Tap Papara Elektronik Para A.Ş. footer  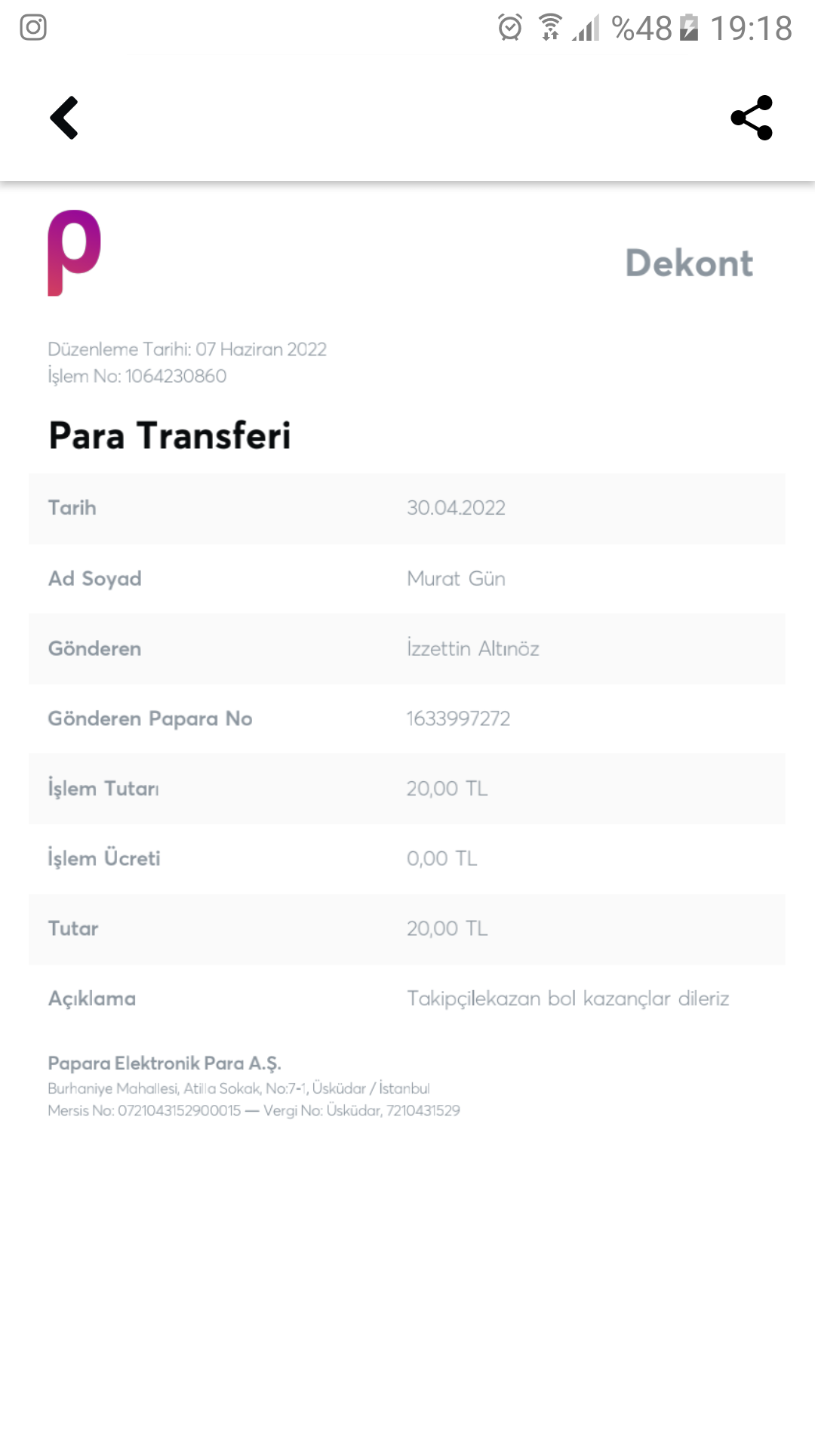click(x=165, y=1063)
